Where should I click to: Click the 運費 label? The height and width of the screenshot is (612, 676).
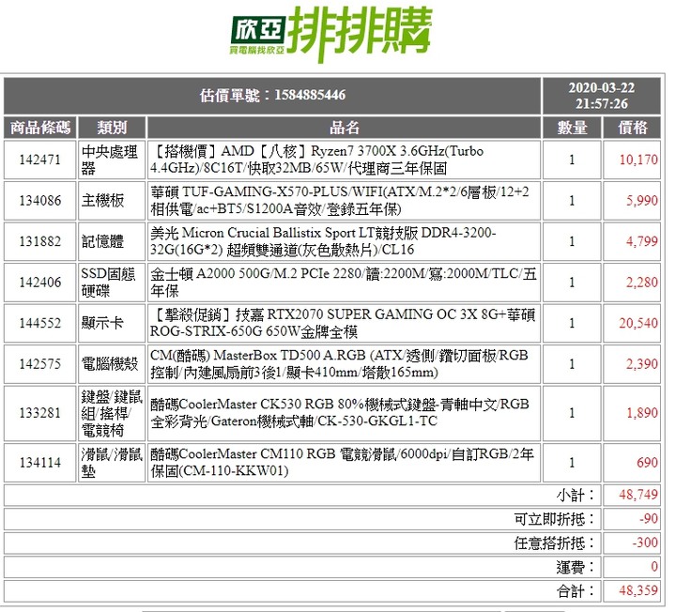pyautogui.click(x=576, y=568)
